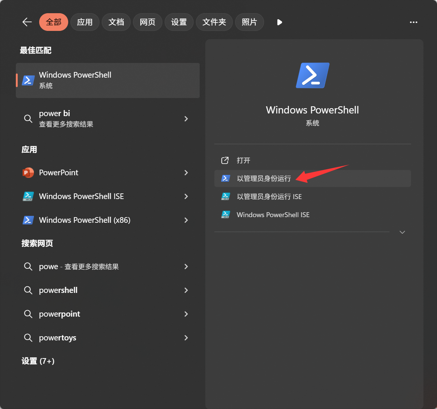Expand the PowerPoint result chevron
437x409 pixels.
tap(186, 173)
